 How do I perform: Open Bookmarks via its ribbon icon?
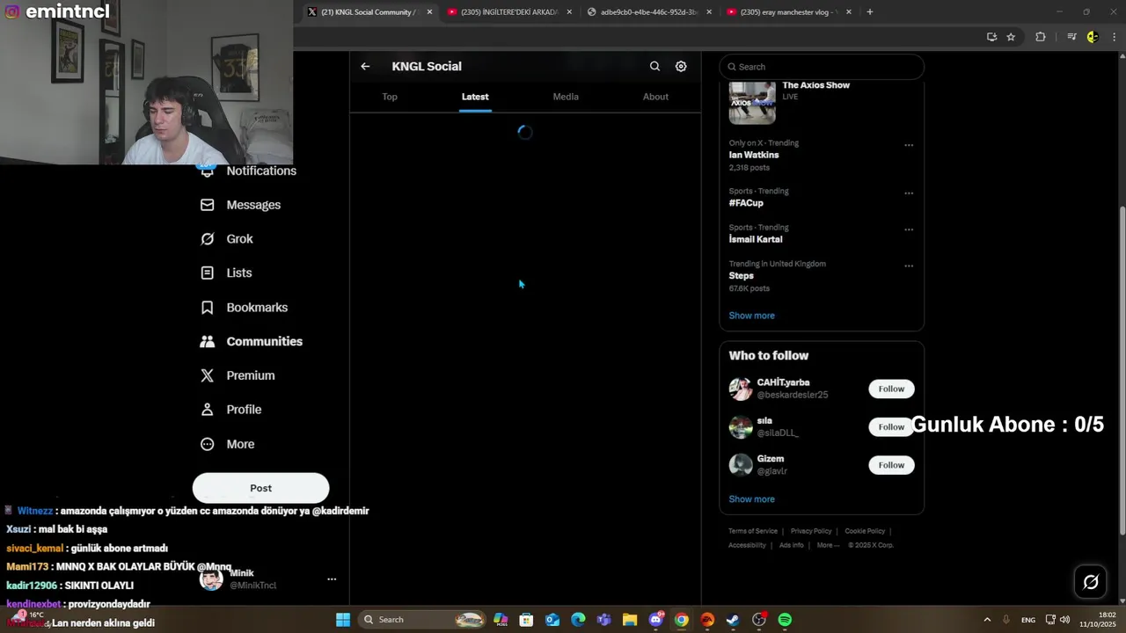[207, 307]
